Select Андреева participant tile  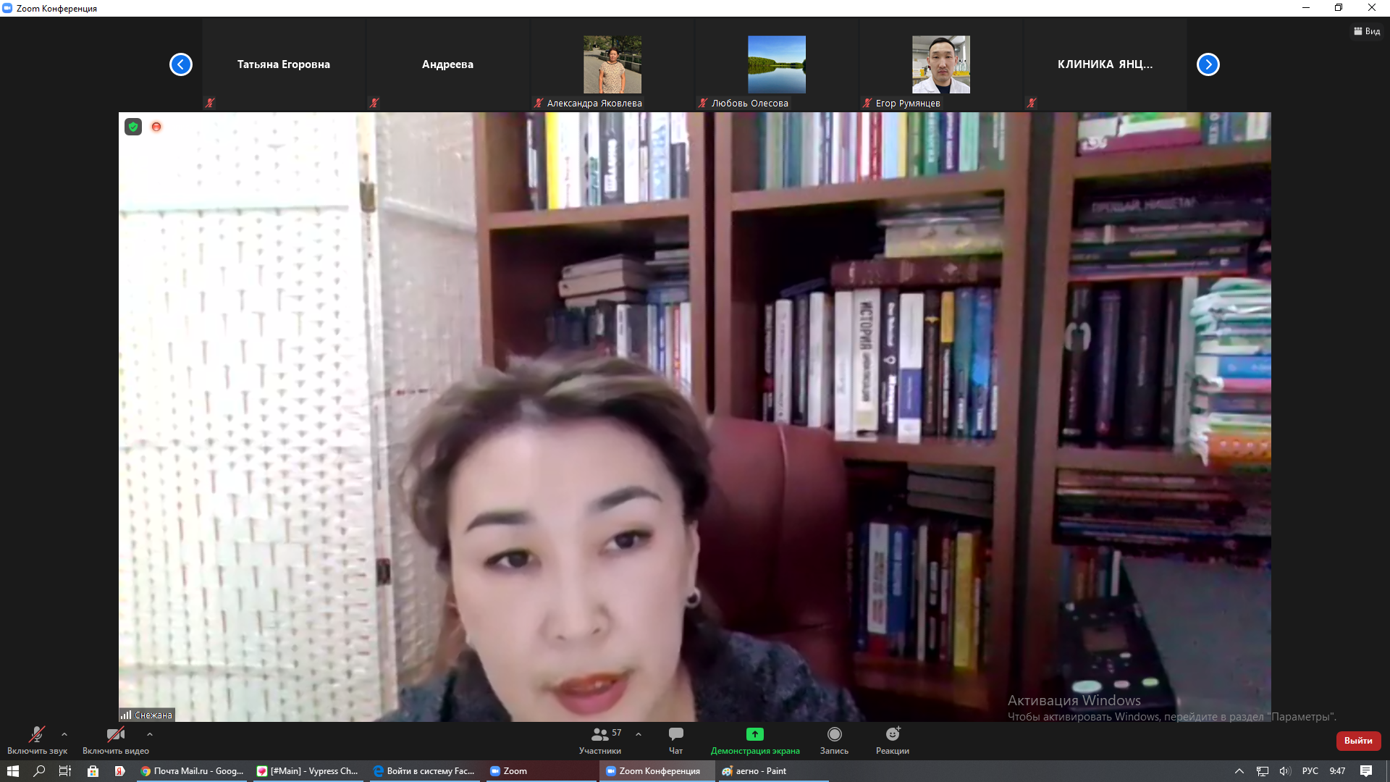click(x=447, y=64)
